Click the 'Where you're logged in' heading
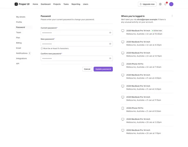188x147 pixels. [x=133, y=16]
